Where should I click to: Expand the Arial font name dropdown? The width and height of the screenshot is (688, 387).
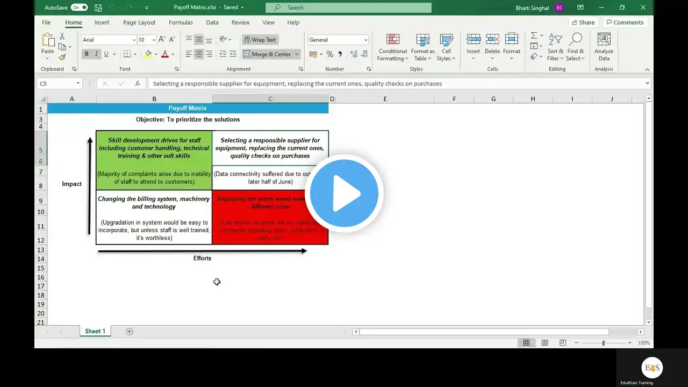pyautogui.click(x=134, y=40)
